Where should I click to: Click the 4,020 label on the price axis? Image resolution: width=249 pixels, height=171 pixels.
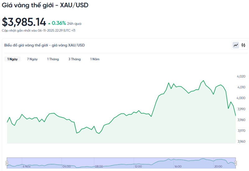coord(241,76)
